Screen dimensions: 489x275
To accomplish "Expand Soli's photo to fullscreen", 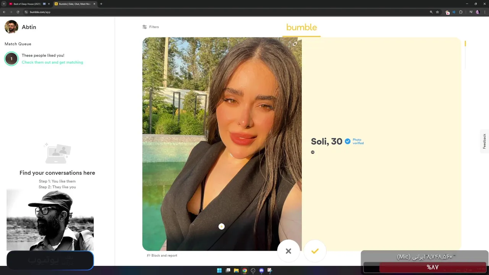I will coord(295,44).
